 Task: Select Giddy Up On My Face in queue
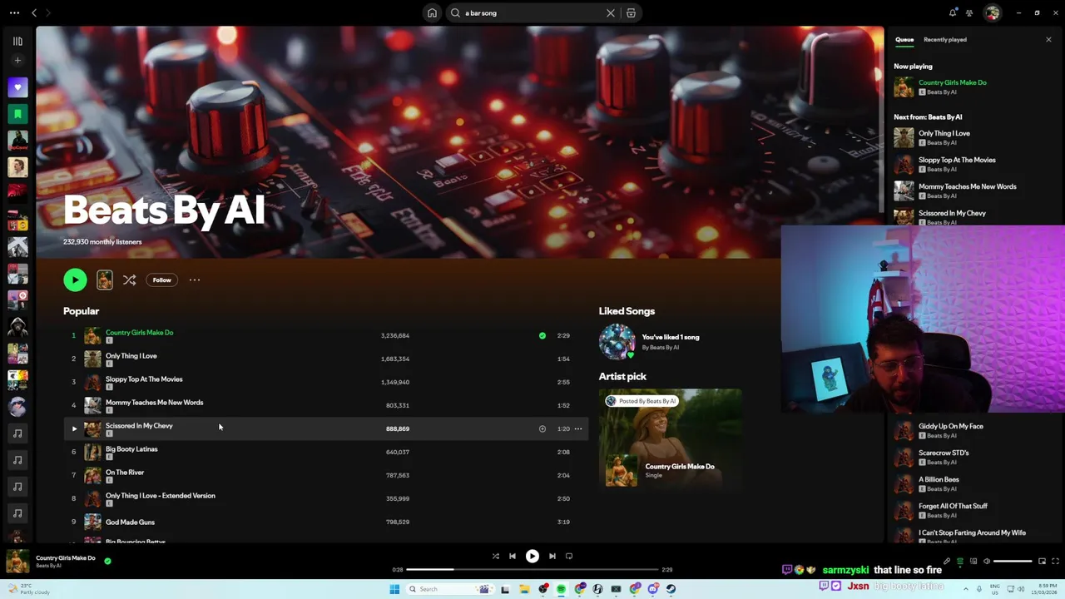click(950, 427)
